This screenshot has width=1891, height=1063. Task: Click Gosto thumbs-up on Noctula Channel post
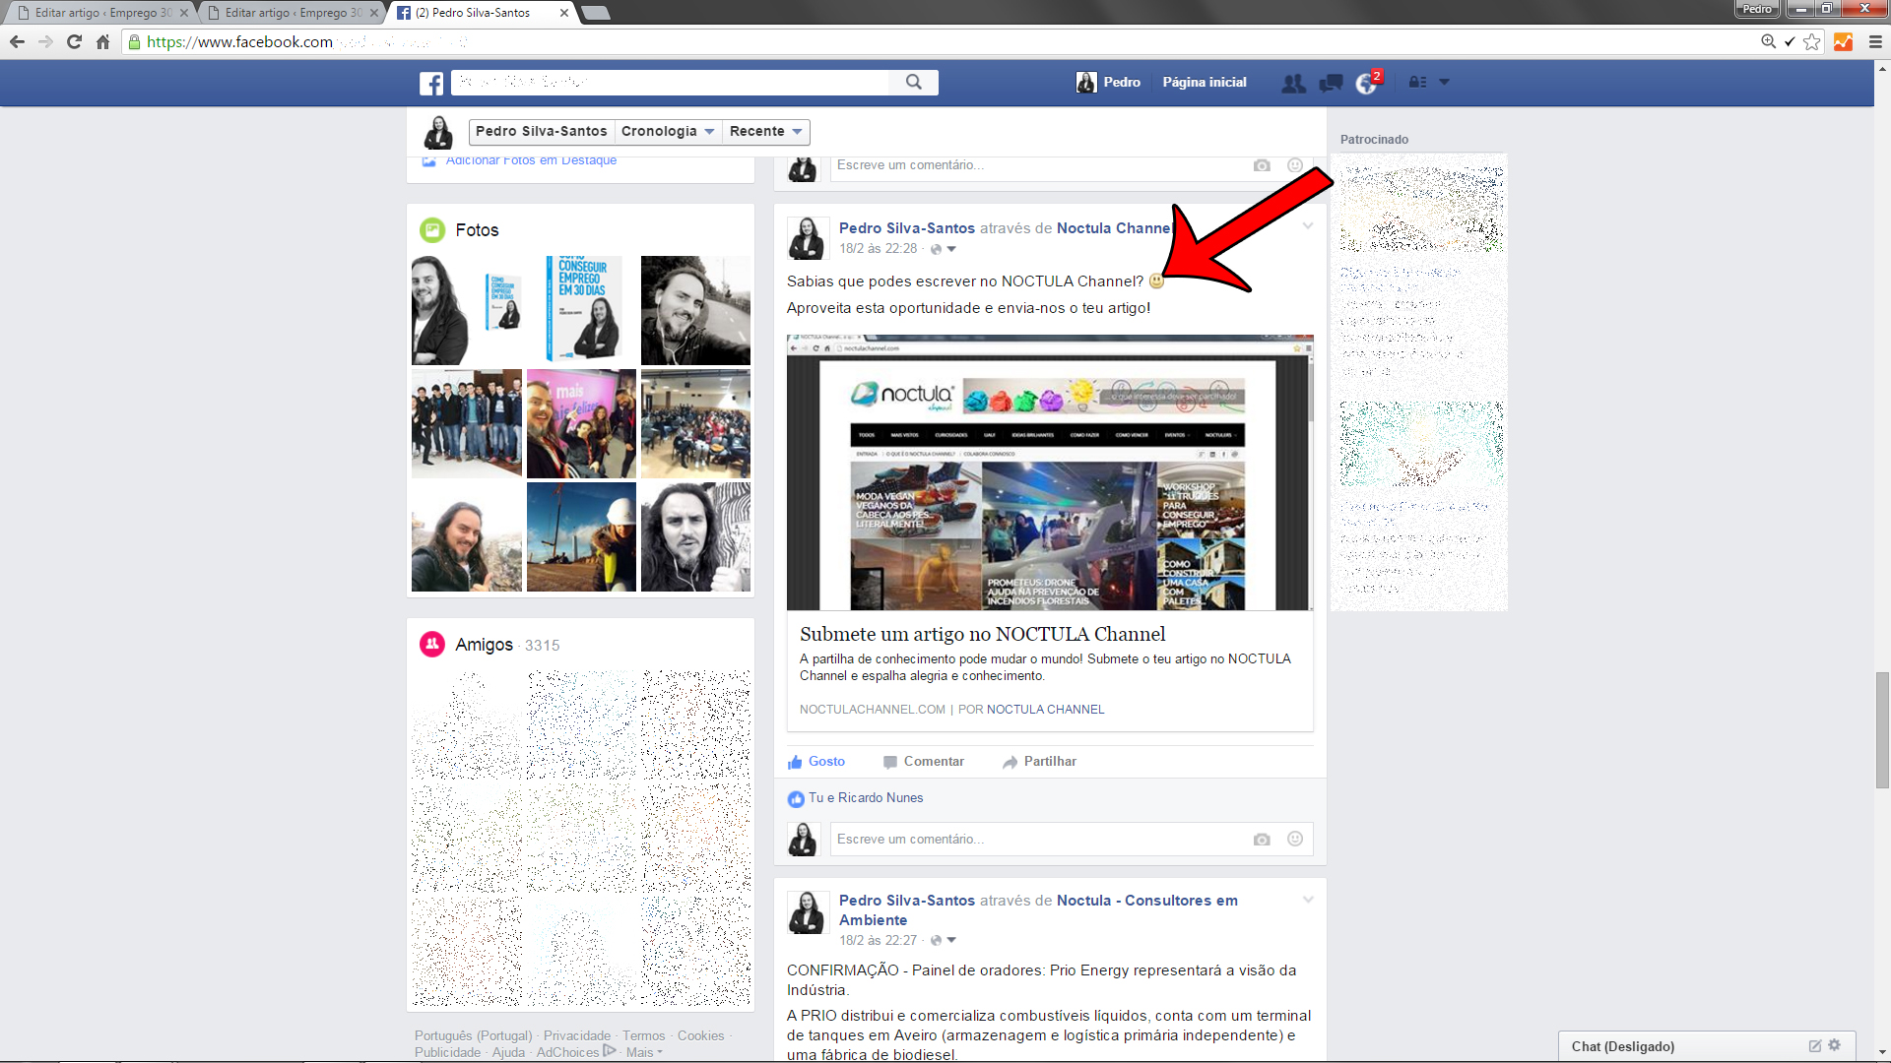(816, 762)
